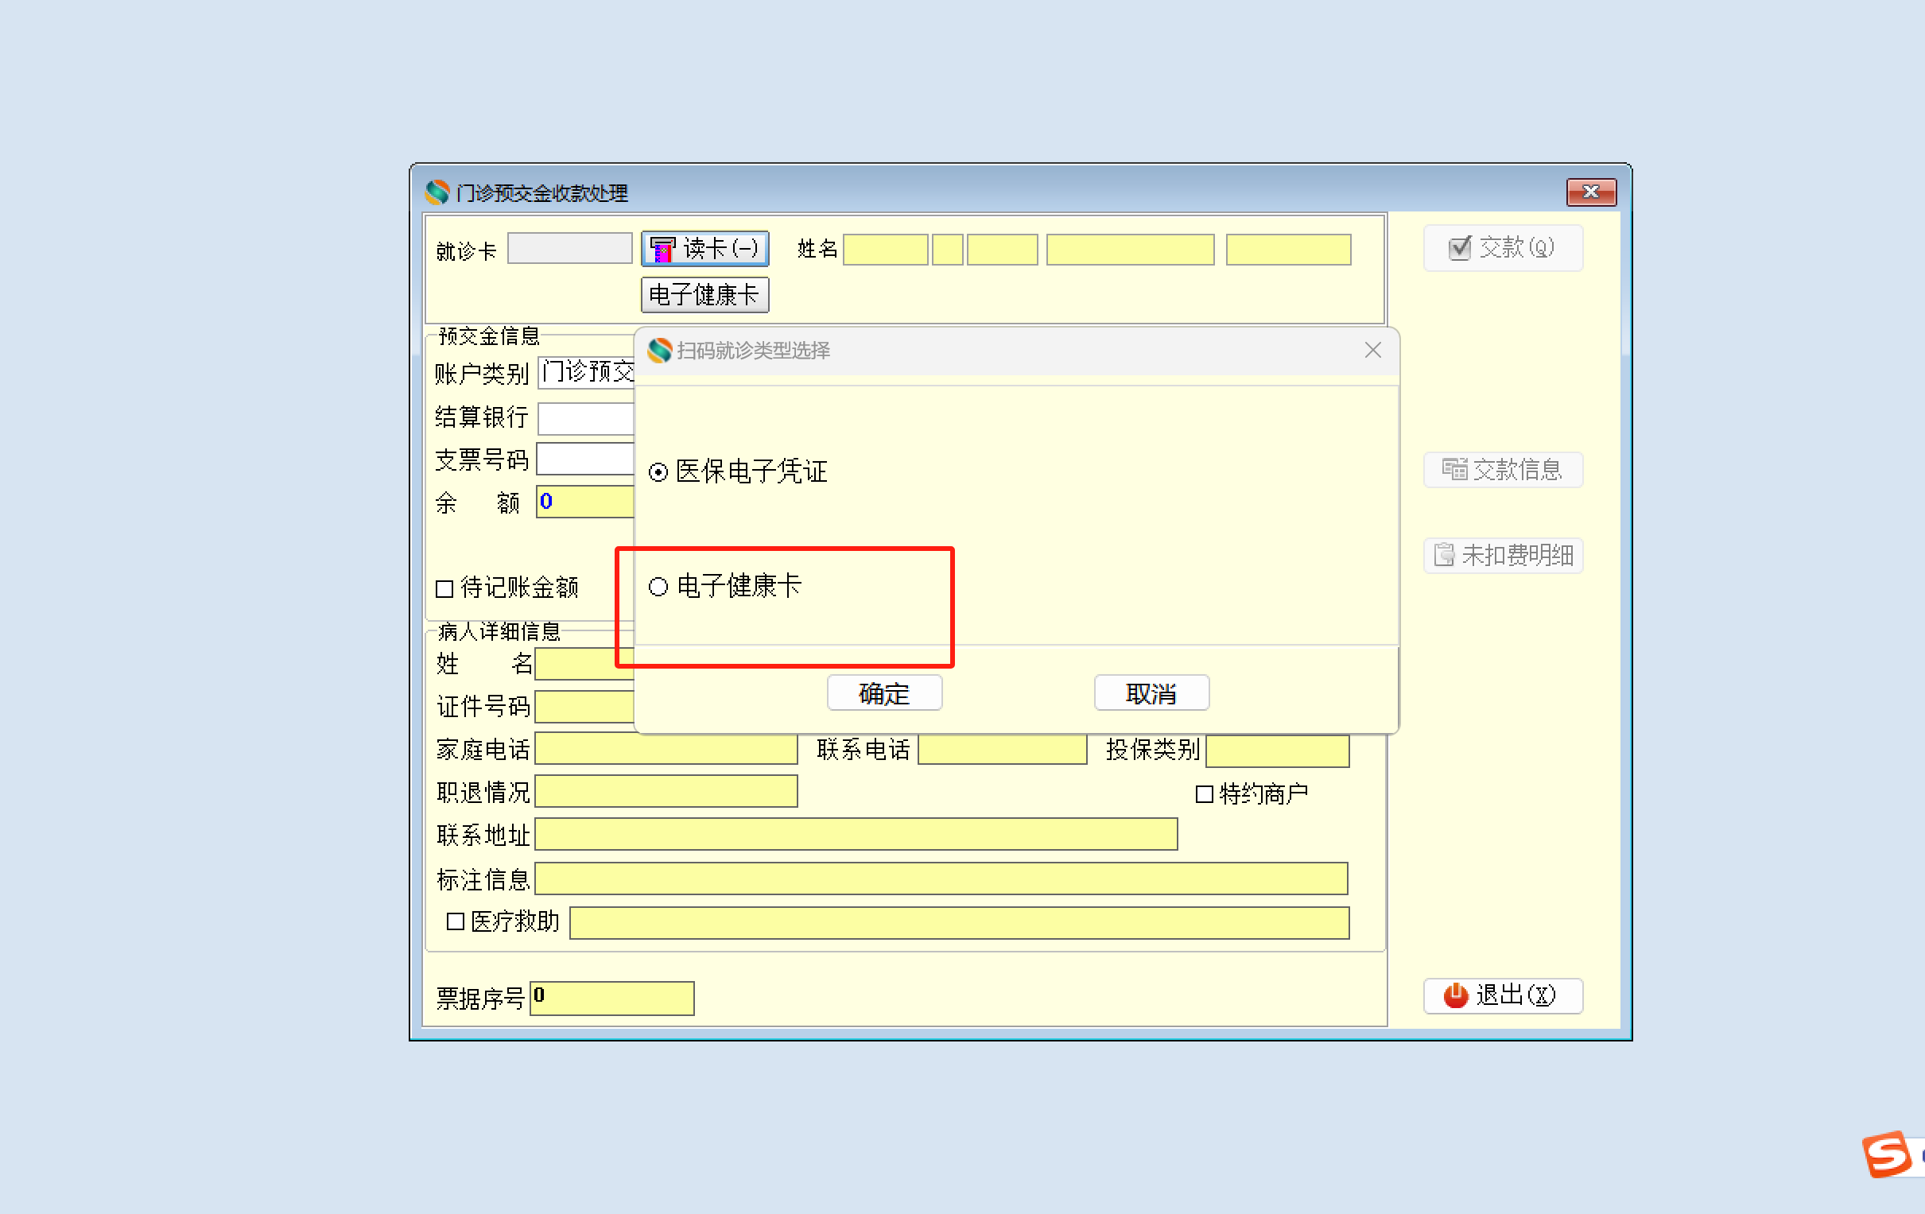Close the 扫码就诊类型选择 dialog
This screenshot has height=1214, width=1925.
tap(1372, 350)
